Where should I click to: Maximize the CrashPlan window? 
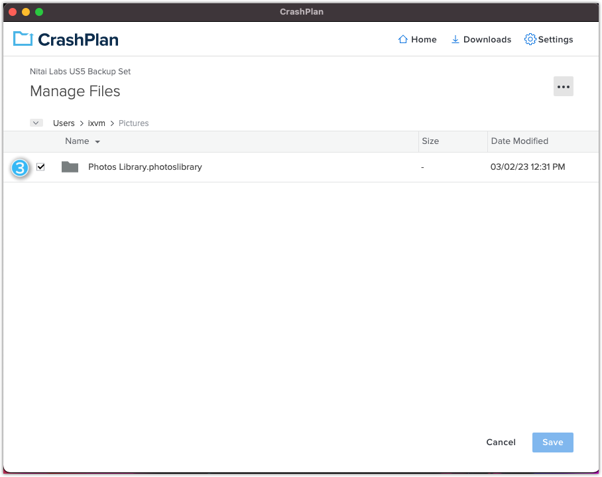click(39, 12)
